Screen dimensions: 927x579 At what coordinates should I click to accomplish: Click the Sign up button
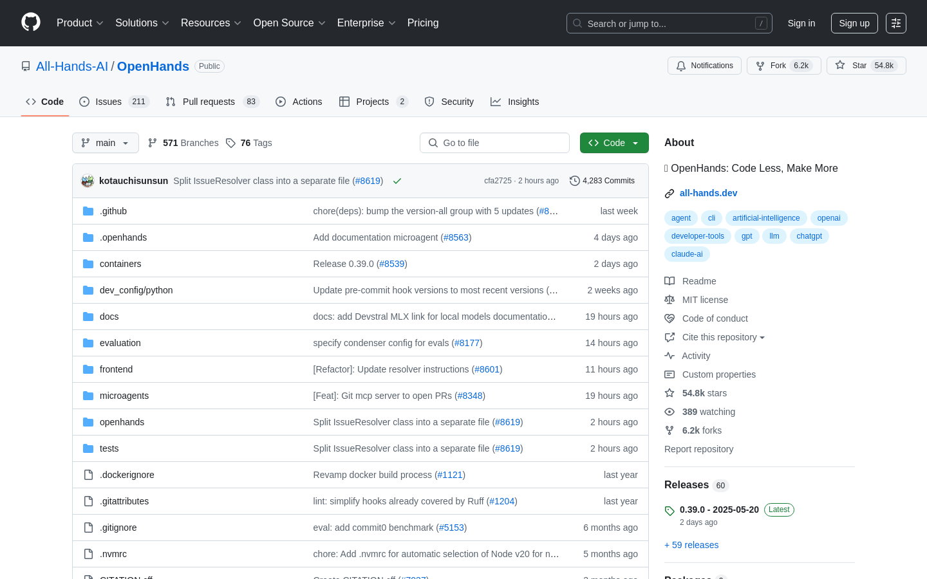(x=854, y=23)
